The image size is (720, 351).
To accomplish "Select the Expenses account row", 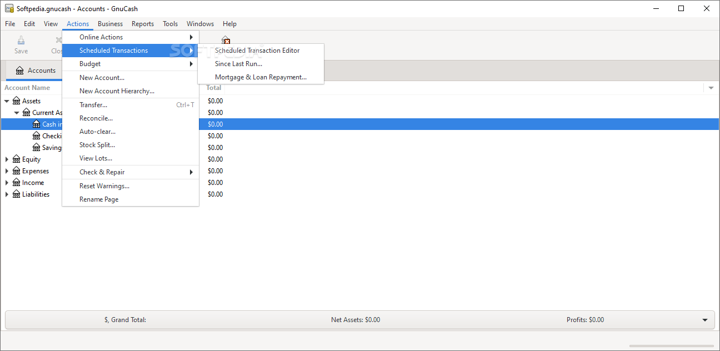I will click(360, 171).
